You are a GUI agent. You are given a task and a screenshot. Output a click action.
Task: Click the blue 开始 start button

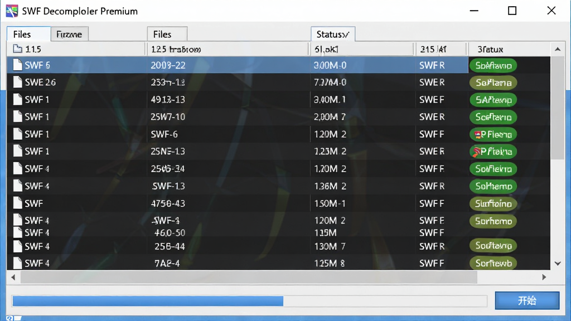tap(527, 300)
